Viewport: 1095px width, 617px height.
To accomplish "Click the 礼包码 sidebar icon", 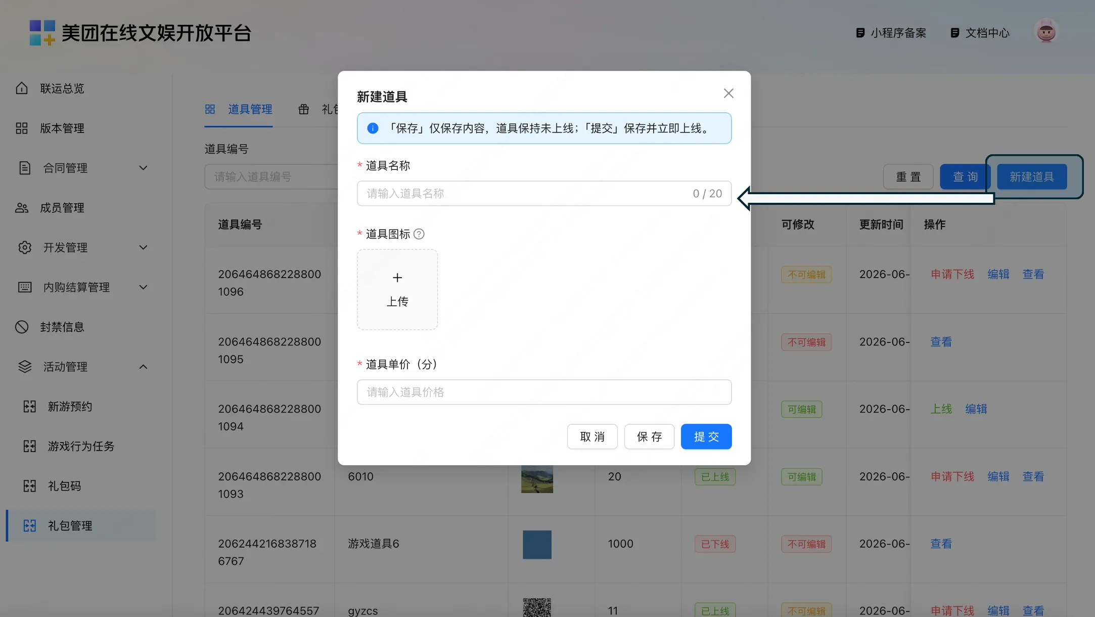I will (30, 486).
